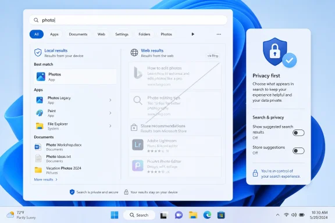Click magnifier icon beside Photo editing tips
Image resolution: width=335 pixels, height=223 pixels.
[138, 100]
